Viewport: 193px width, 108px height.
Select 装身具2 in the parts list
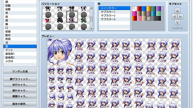tap(20, 58)
